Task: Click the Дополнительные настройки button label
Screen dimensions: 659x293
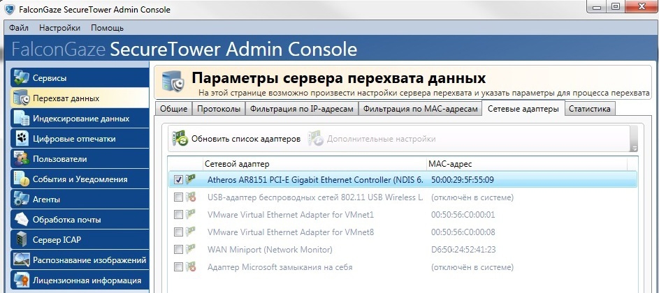Action: click(x=381, y=139)
